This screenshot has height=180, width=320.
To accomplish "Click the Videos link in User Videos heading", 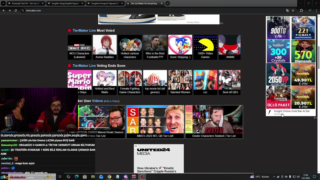I will point(97,101).
